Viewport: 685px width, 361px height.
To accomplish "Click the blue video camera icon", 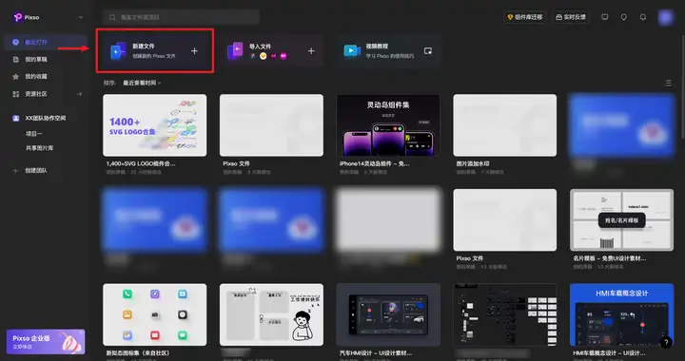I will click(352, 51).
